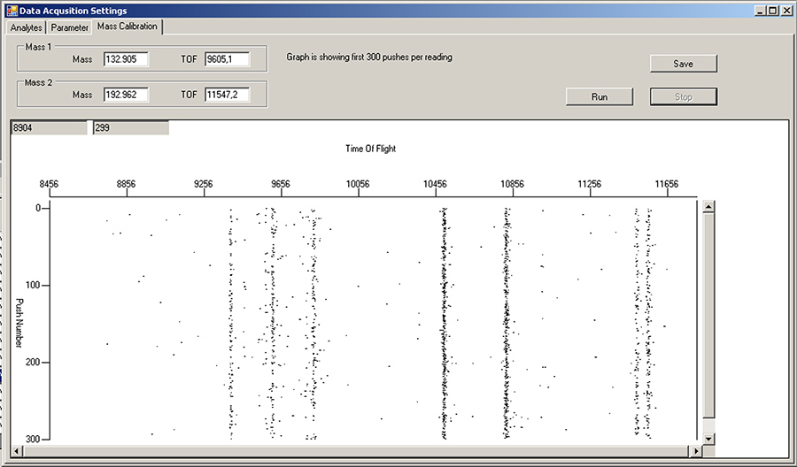Close the Data Acquisition Settings window
Image resolution: width=797 pixels, height=467 pixels.
click(x=786, y=11)
